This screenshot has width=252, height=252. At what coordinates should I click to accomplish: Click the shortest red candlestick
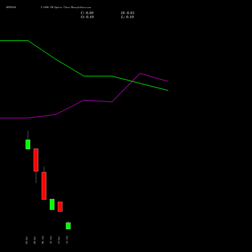coord(60,207)
